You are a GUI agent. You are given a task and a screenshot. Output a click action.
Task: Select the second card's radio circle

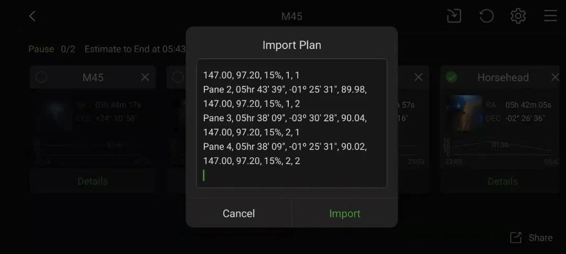point(178,77)
